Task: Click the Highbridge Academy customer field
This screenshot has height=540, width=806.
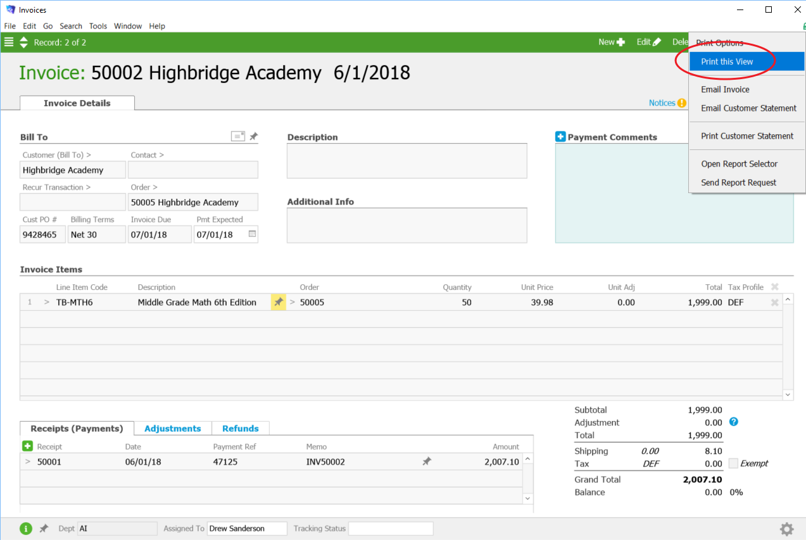Action: click(x=73, y=170)
